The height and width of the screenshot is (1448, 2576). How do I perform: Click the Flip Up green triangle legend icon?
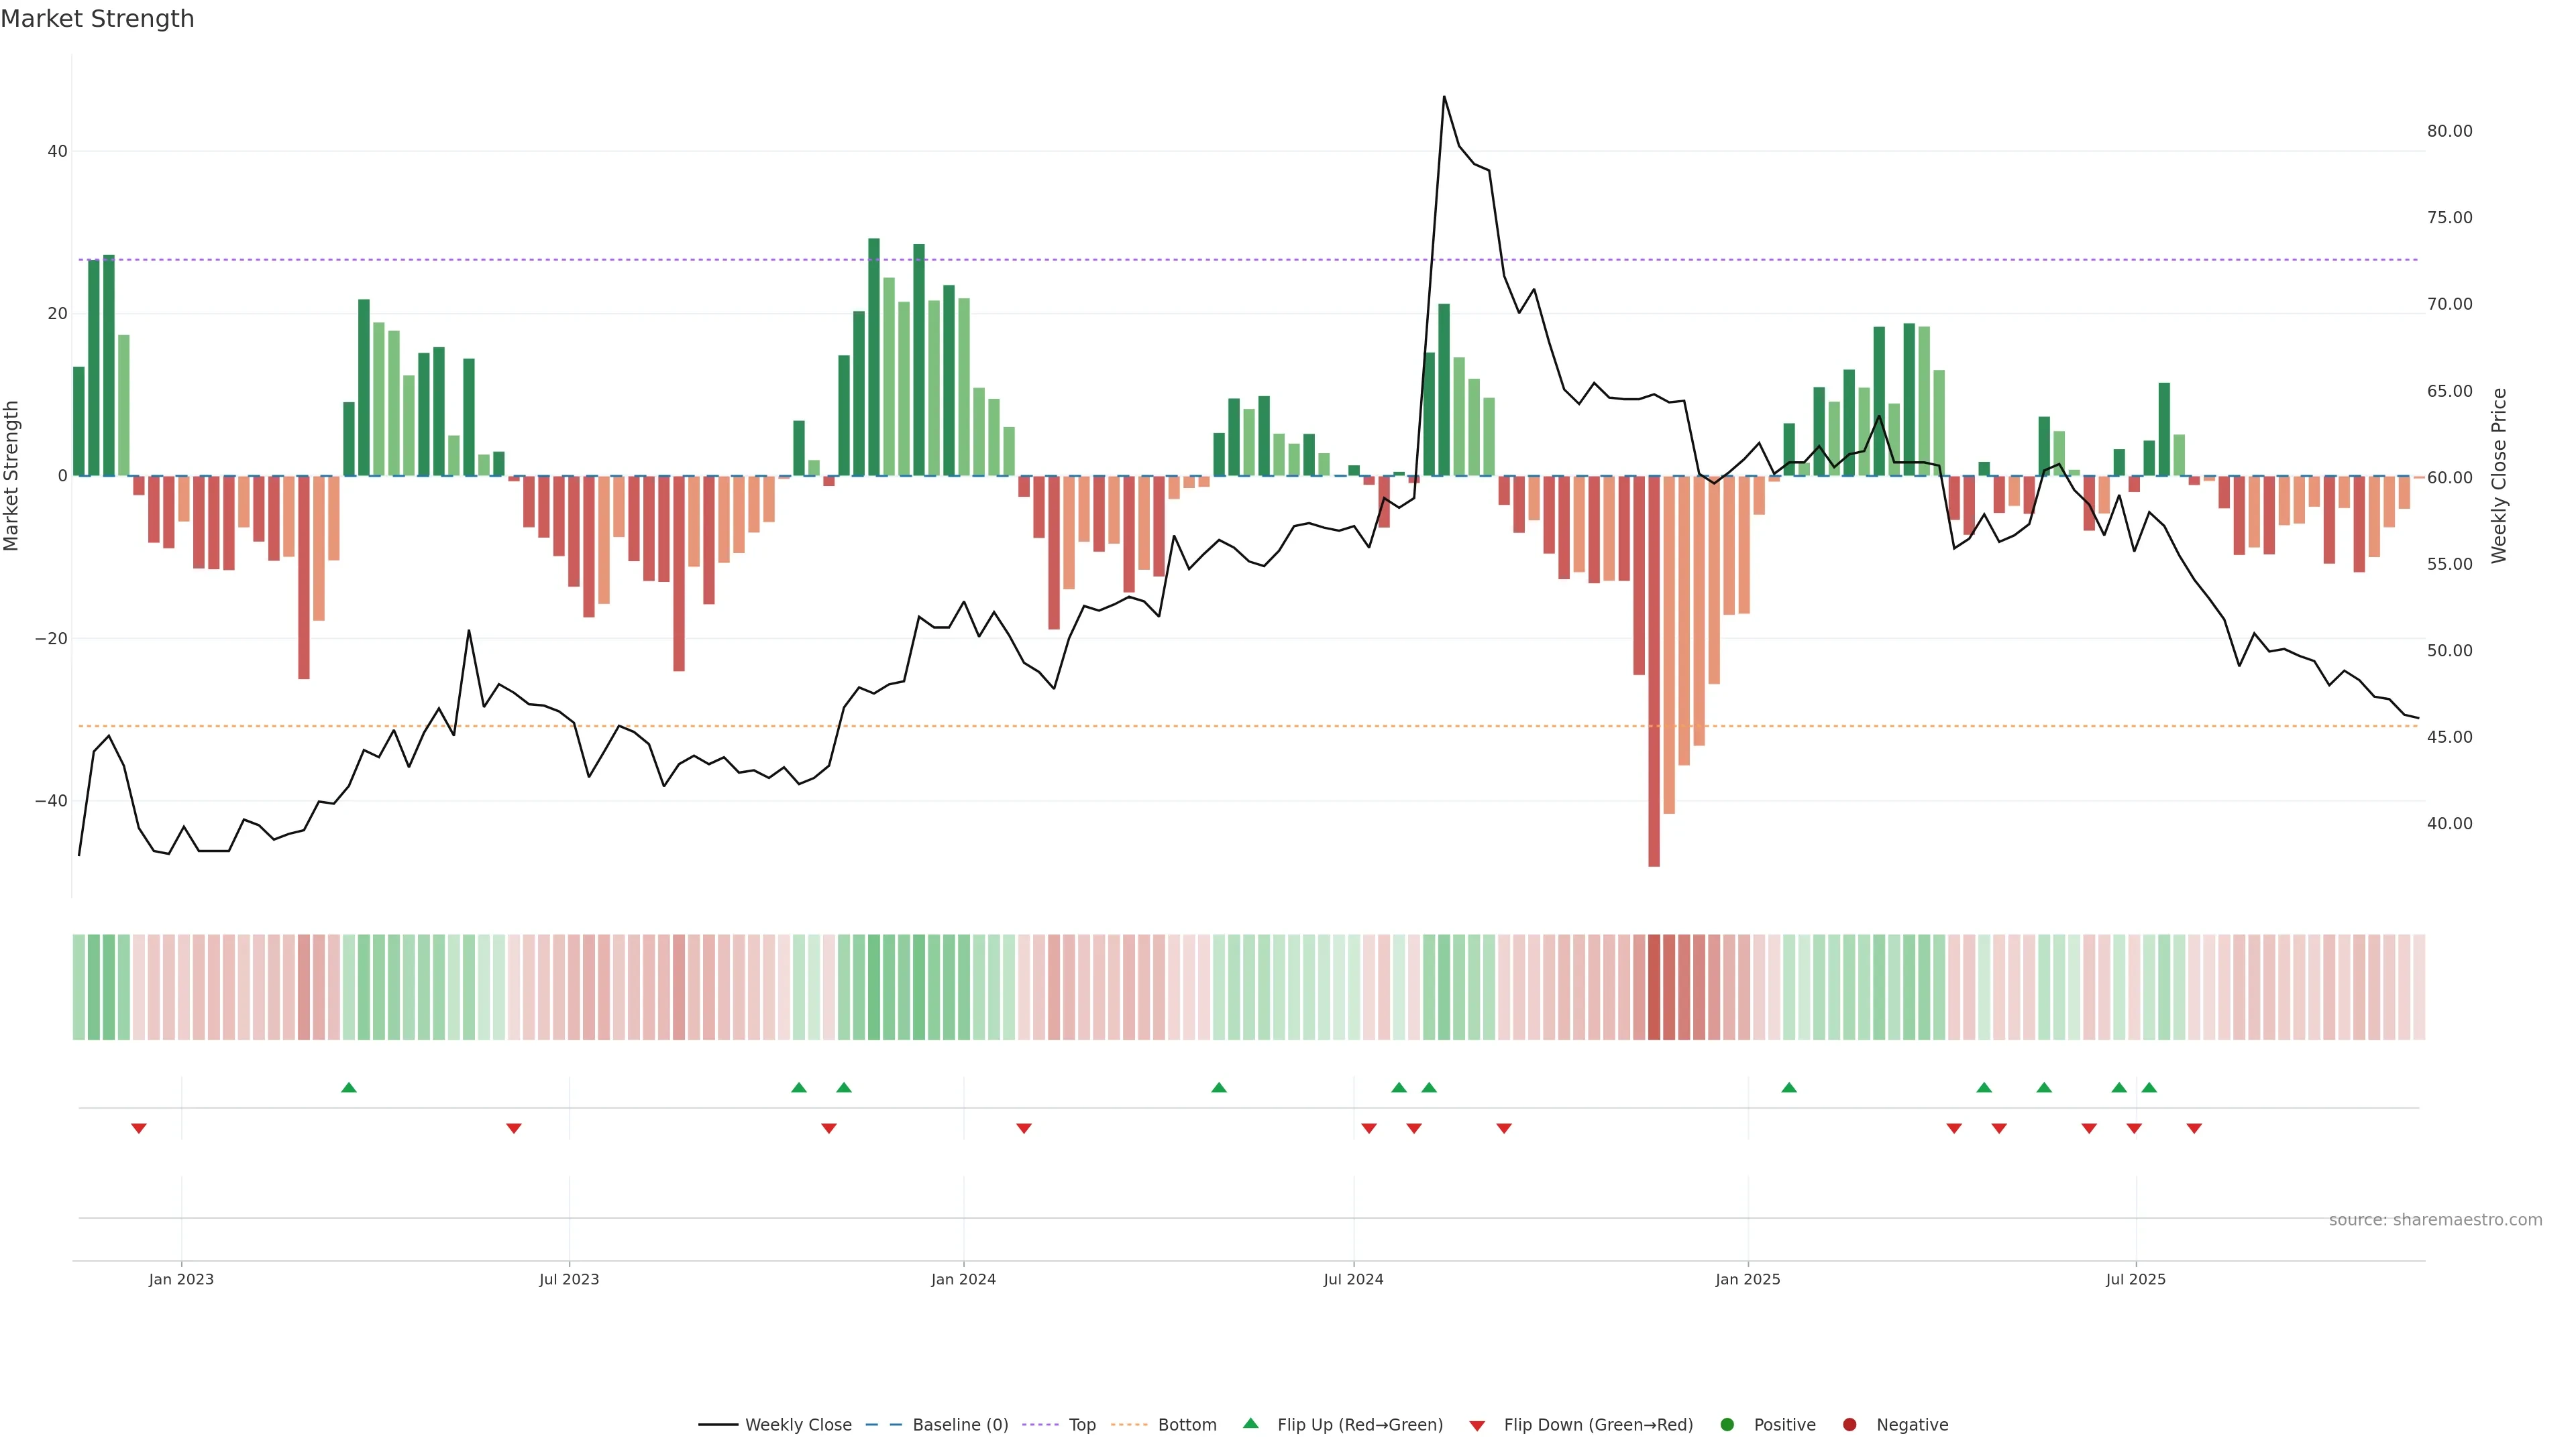point(1250,1423)
